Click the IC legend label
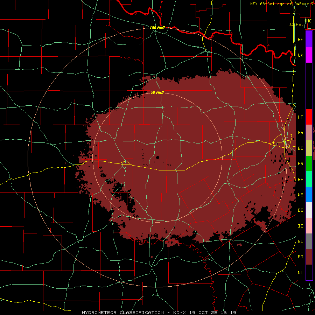Viewport: 315px width, 315px height. [x=300, y=226]
